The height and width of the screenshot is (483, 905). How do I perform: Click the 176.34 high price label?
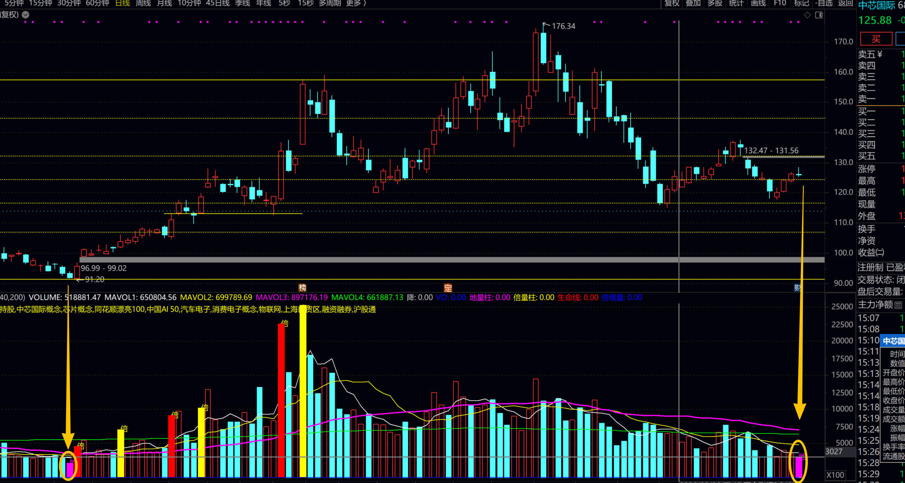tap(563, 26)
